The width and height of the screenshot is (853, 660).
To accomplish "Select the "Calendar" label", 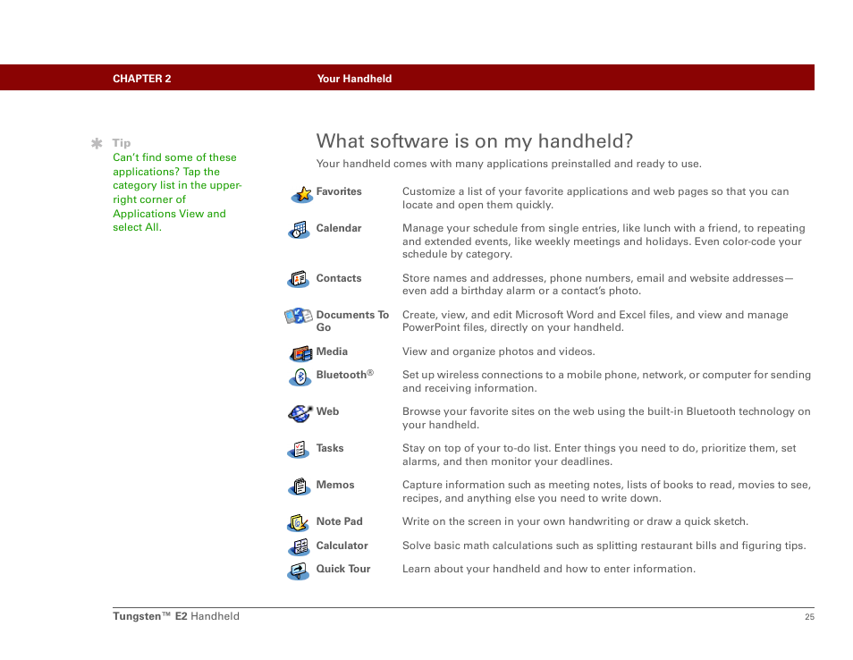I will pyautogui.click(x=339, y=228).
